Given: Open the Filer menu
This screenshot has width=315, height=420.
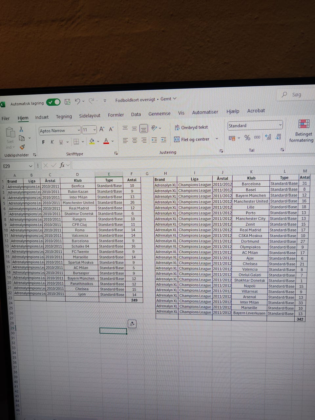Looking at the screenshot, I should coord(6,118).
